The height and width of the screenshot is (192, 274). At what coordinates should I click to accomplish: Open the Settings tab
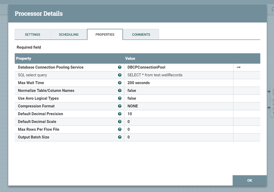[33, 35]
